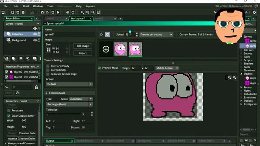Collapse Properties - room0 panel
The image size is (260, 146).
coord(38,101)
